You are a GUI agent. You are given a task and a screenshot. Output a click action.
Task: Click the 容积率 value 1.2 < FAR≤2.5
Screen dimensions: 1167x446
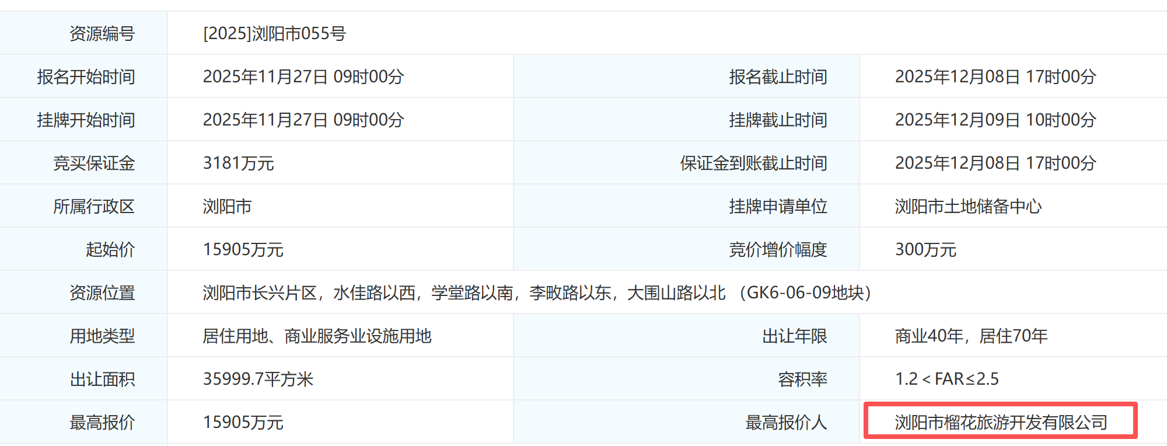(x=946, y=379)
